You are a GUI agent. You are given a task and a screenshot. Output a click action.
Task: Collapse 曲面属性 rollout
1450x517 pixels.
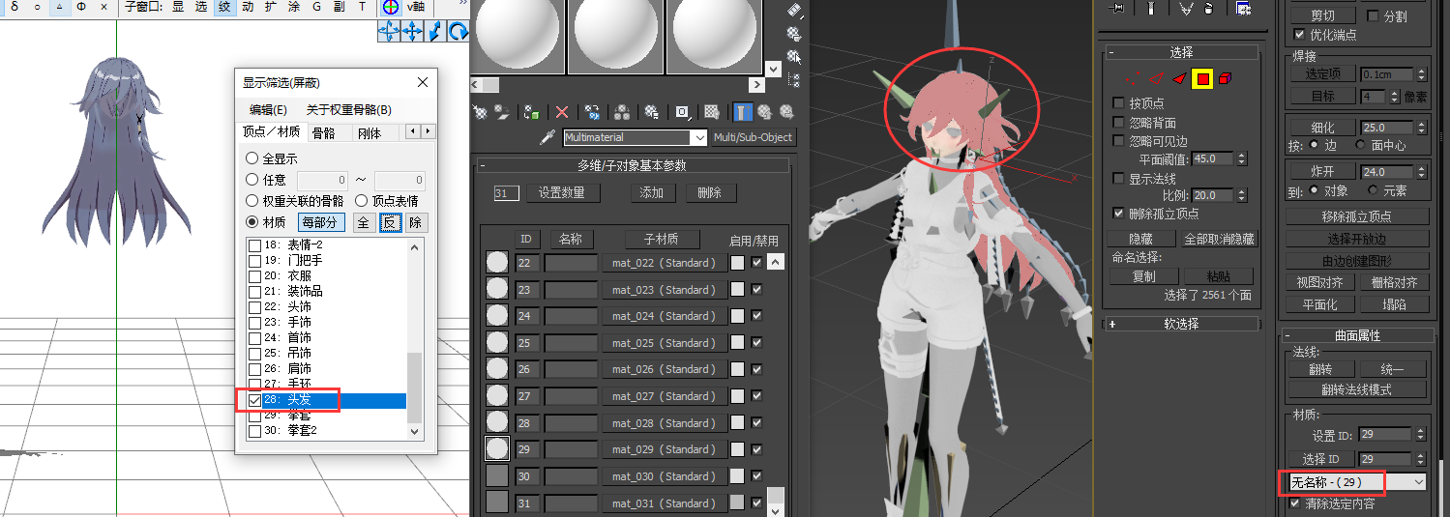(1288, 336)
